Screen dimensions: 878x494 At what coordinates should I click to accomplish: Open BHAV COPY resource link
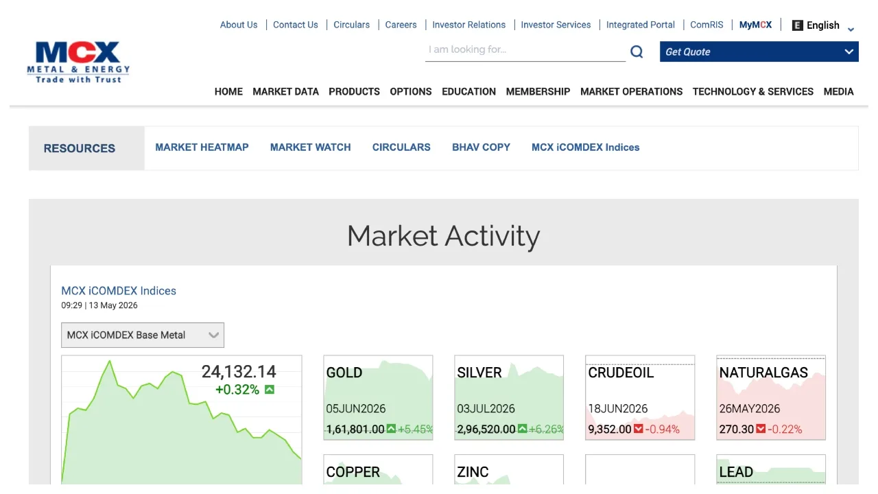tap(481, 147)
